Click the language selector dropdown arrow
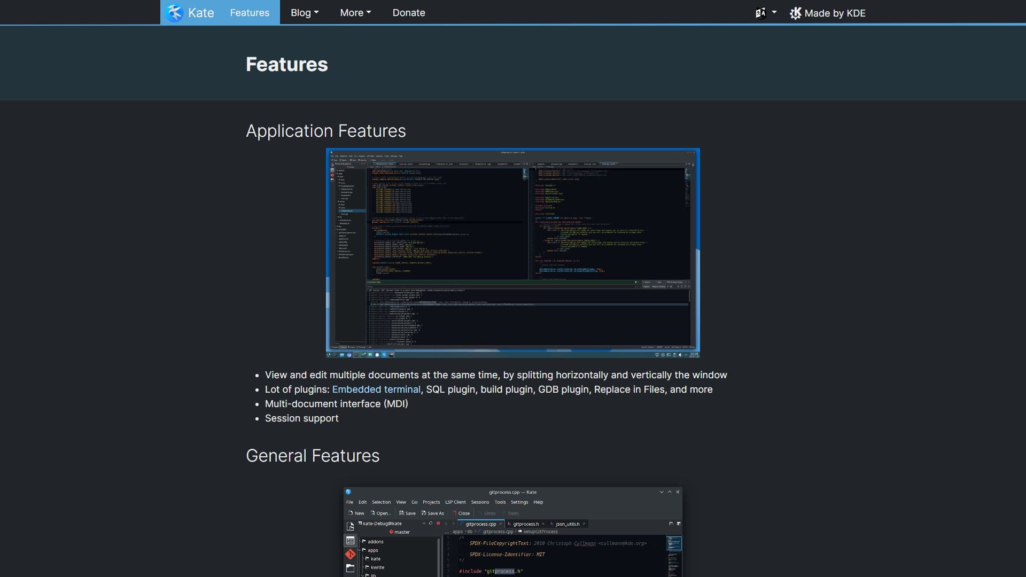 [774, 12]
